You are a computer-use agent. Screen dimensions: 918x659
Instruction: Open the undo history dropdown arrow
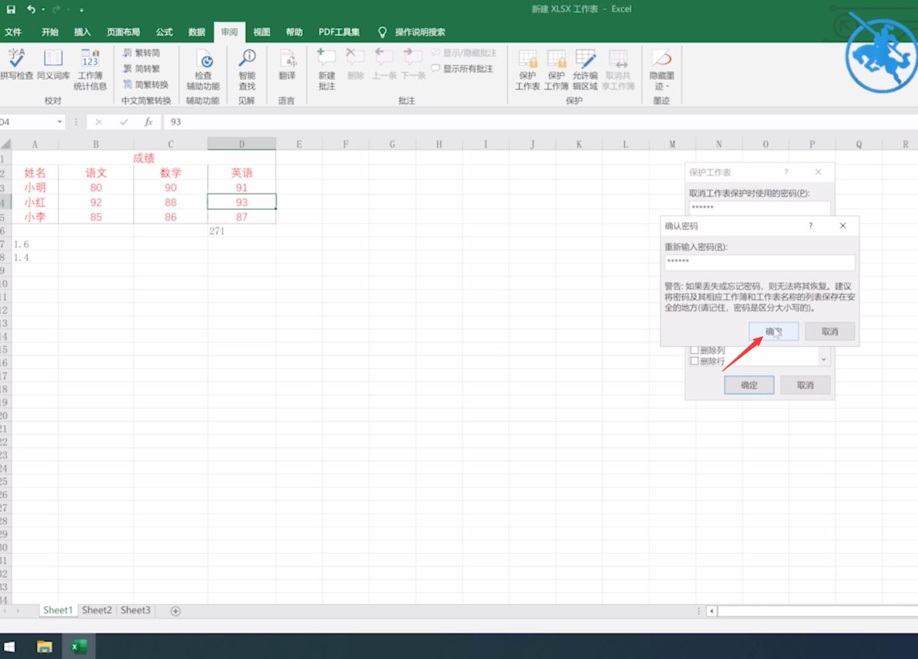pyautogui.click(x=43, y=10)
